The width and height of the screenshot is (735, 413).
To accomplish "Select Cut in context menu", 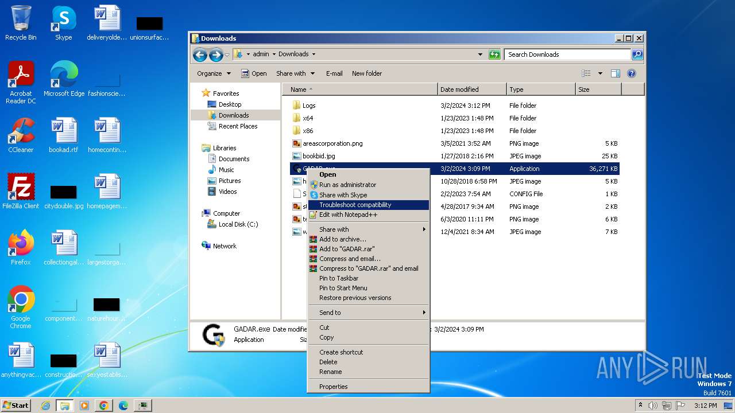I will (x=369, y=328).
